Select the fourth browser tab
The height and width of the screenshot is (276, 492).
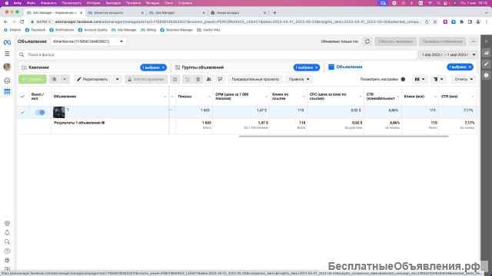(x=238, y=13)
